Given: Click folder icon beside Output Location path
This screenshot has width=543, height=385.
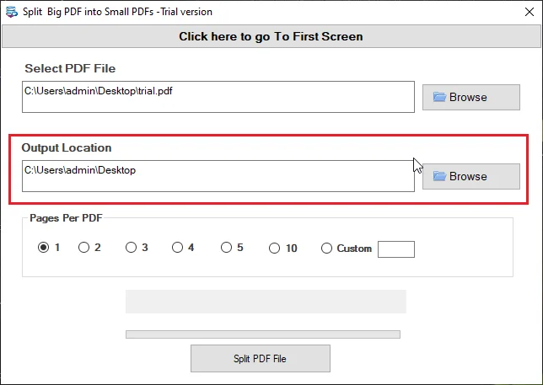Looking at the screenshot, I should pos(439,176).
